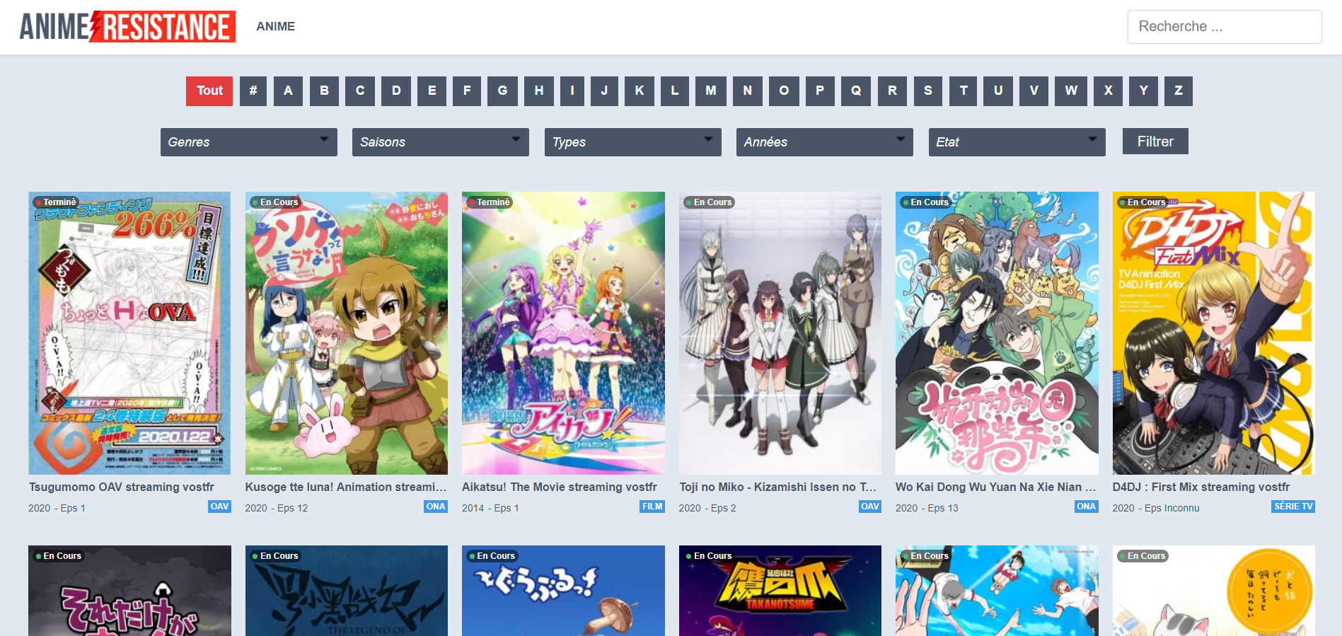Click SÉRIE TV badge under D4DJ
1342x636 pixels.
click(x=1293, y=507)
